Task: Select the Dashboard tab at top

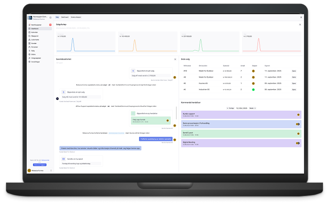Action: click(x=65, y=17)
